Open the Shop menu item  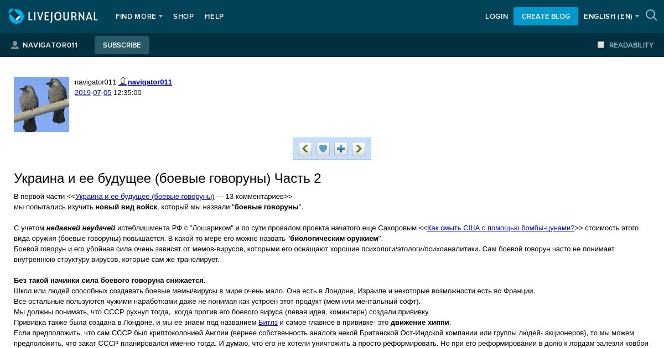(183, 17)
